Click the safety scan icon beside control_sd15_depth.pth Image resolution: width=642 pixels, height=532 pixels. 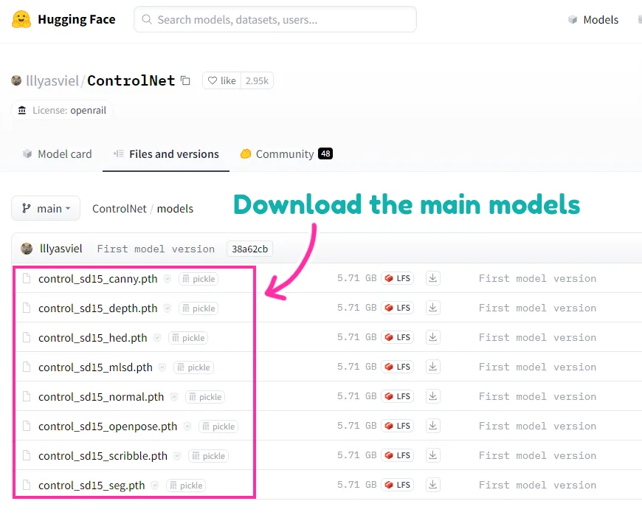pos(168,308)
